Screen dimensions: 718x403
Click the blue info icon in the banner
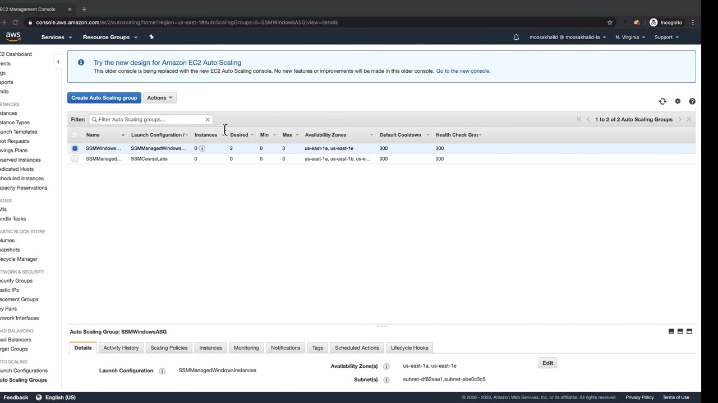[81, 63]
